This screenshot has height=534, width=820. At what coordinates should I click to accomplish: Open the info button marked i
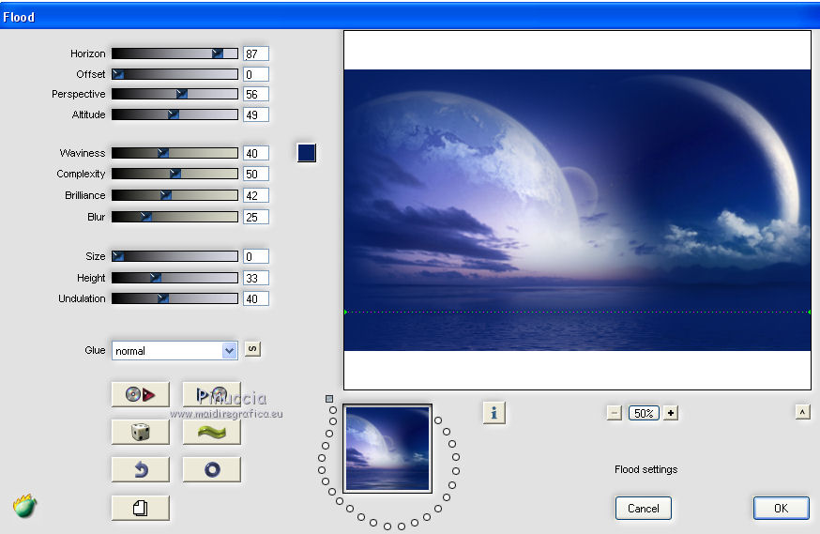(494, 413)
